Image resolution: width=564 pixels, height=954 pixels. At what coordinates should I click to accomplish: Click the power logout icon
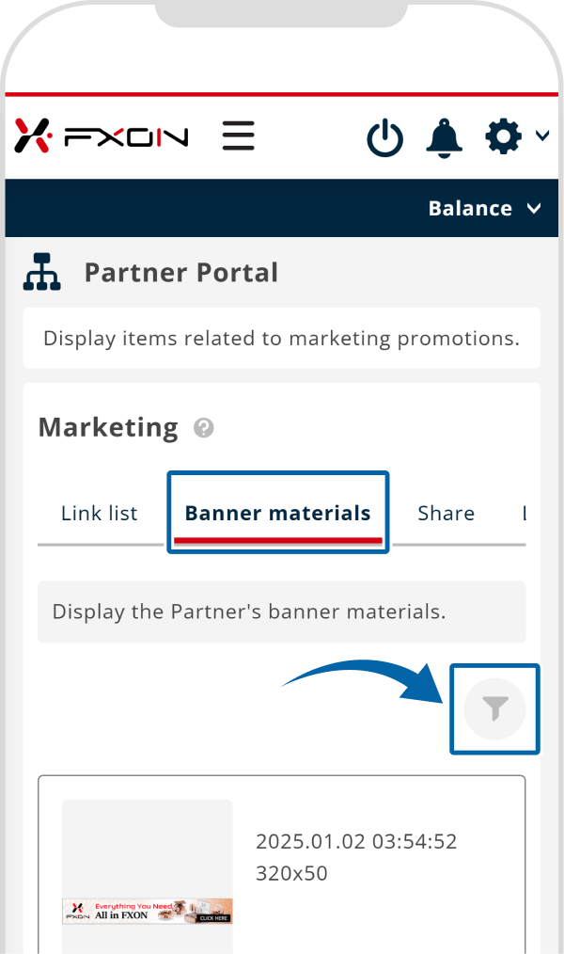(x=384, y=138)
